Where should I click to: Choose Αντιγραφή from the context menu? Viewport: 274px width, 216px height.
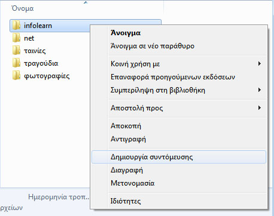click(x=179, y=139)
